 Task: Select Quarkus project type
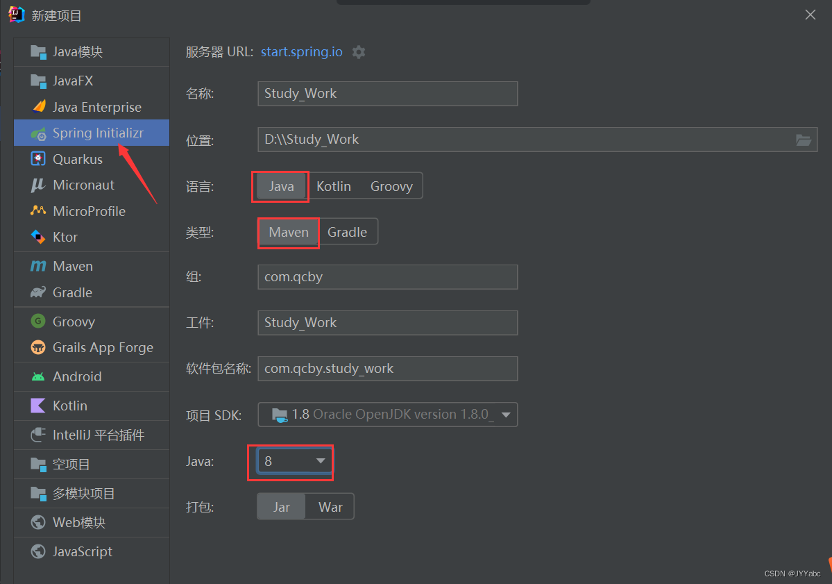click(x=92, y=159)
